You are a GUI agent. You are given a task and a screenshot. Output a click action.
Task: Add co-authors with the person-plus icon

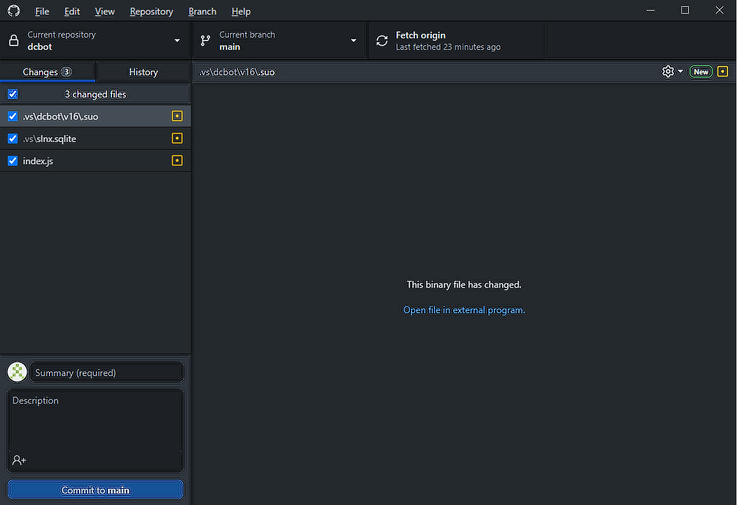(19, 460)
